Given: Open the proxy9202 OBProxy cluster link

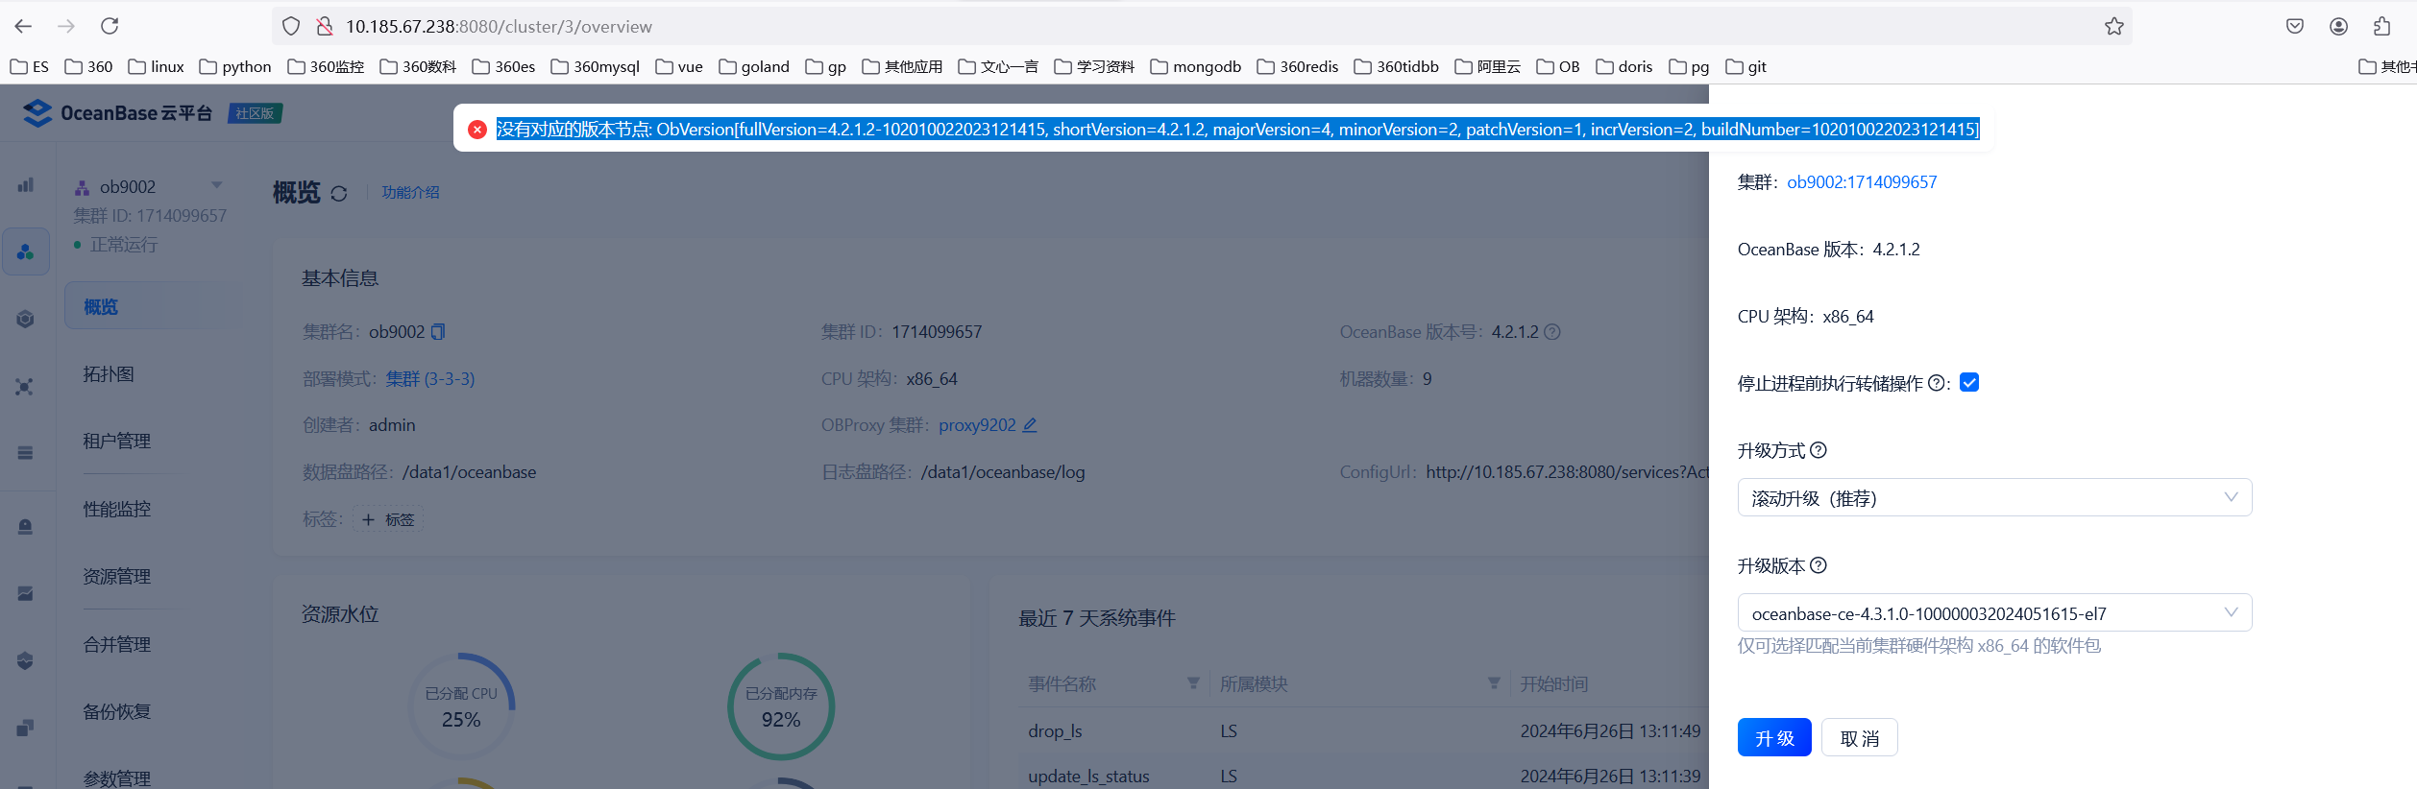Looking at the screenshot, I should pos(977,424).
